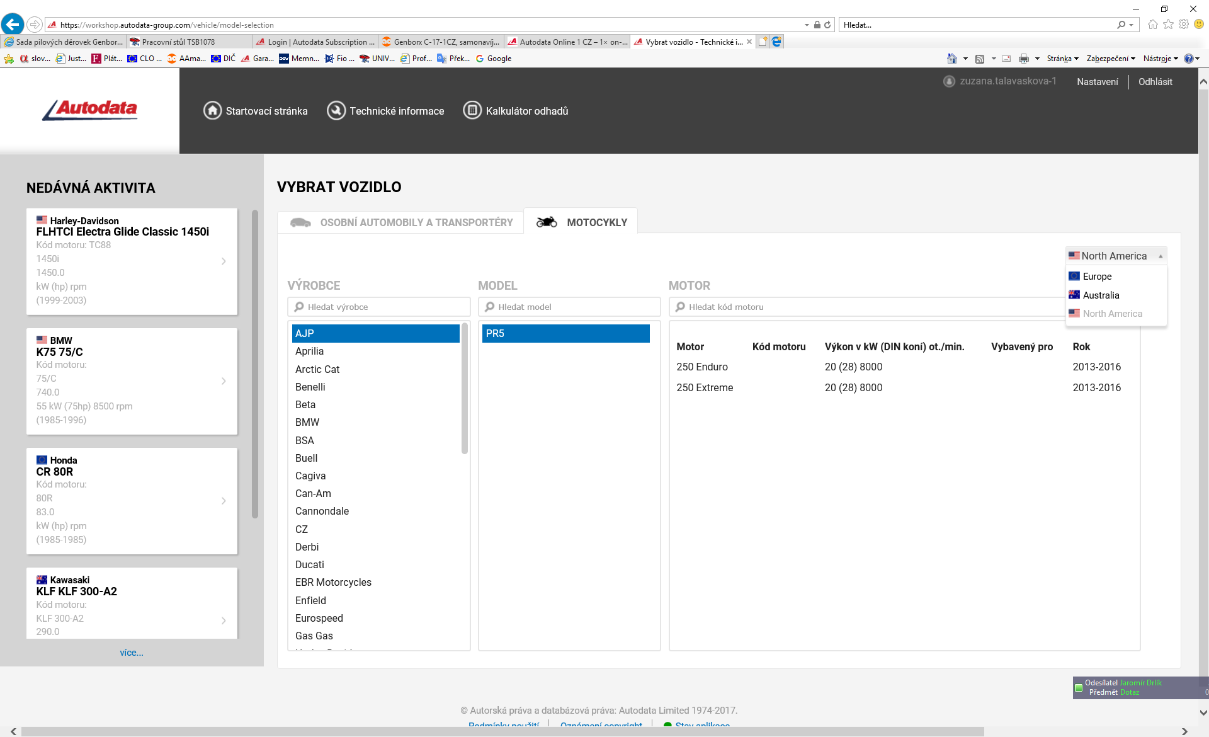Choose Australia in the region list
Viewport: 1209px width, 737px height.
coord(1101,295)
